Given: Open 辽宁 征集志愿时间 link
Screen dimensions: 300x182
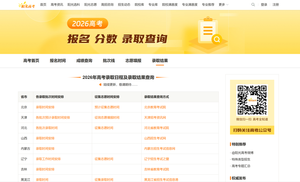Looking at the screenshot, I should tap(104, 159).
